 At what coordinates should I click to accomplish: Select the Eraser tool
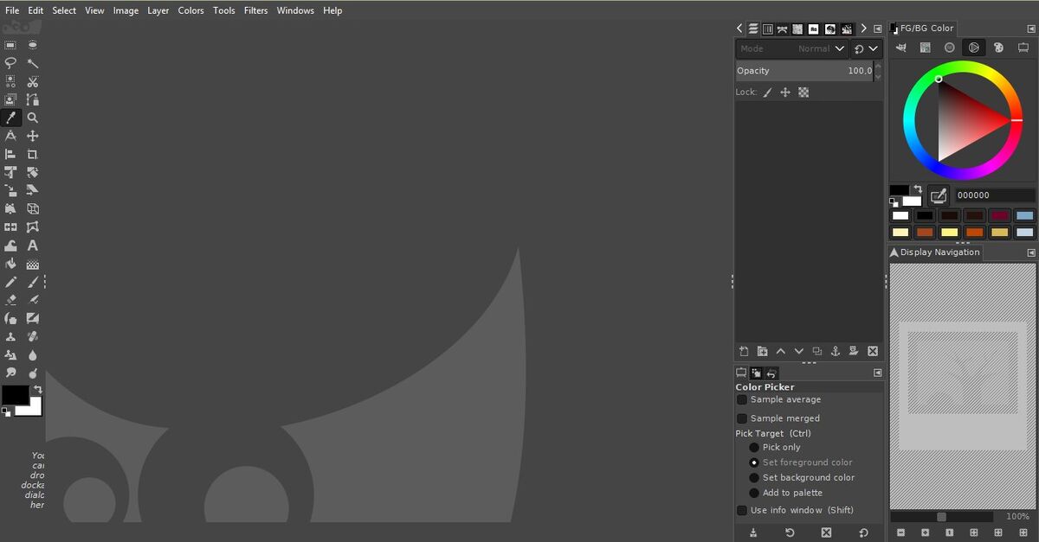click(10, 300)
